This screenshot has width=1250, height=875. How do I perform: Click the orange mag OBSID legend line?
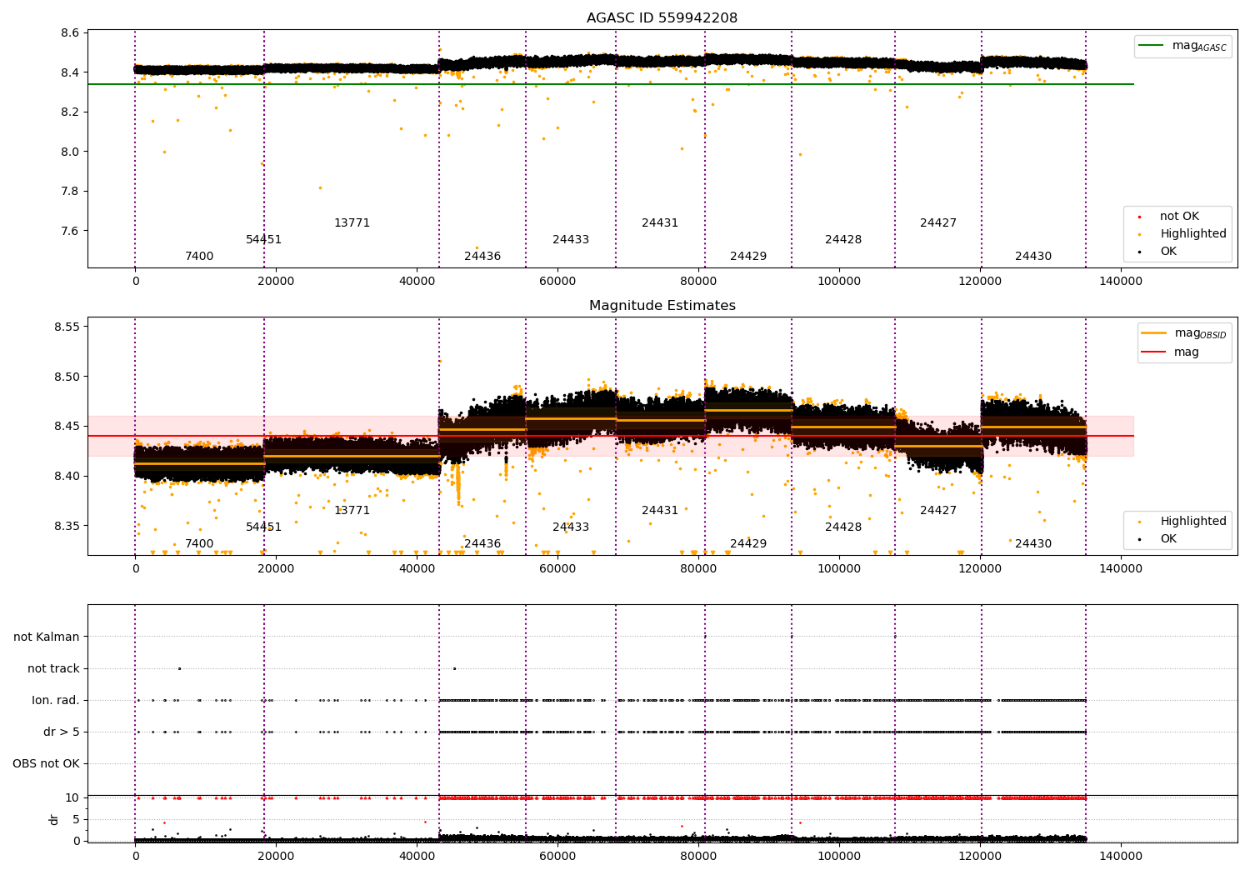click(x=1154, y=333)
